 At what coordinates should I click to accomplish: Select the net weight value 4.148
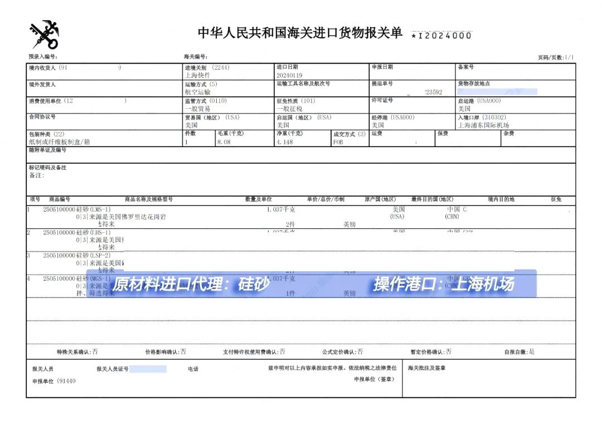point(284,142)
